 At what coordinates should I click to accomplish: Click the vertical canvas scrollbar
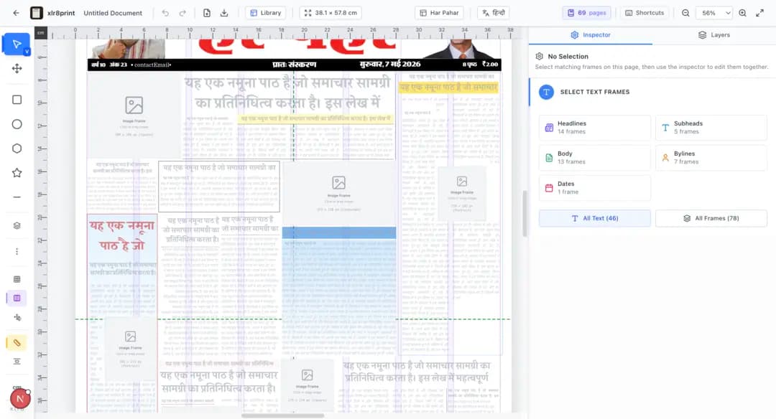click(525, 214)
